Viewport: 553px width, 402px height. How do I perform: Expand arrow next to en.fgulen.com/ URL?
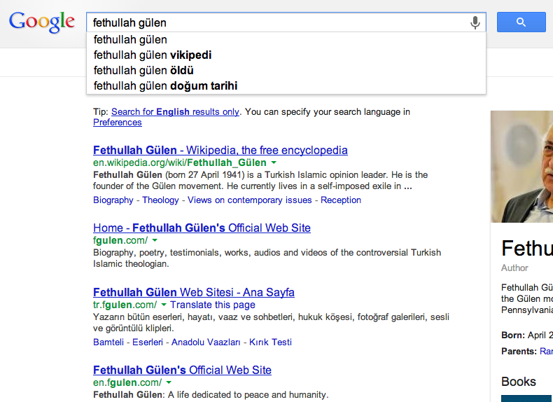pyautogui.click(x=169, y=382)
